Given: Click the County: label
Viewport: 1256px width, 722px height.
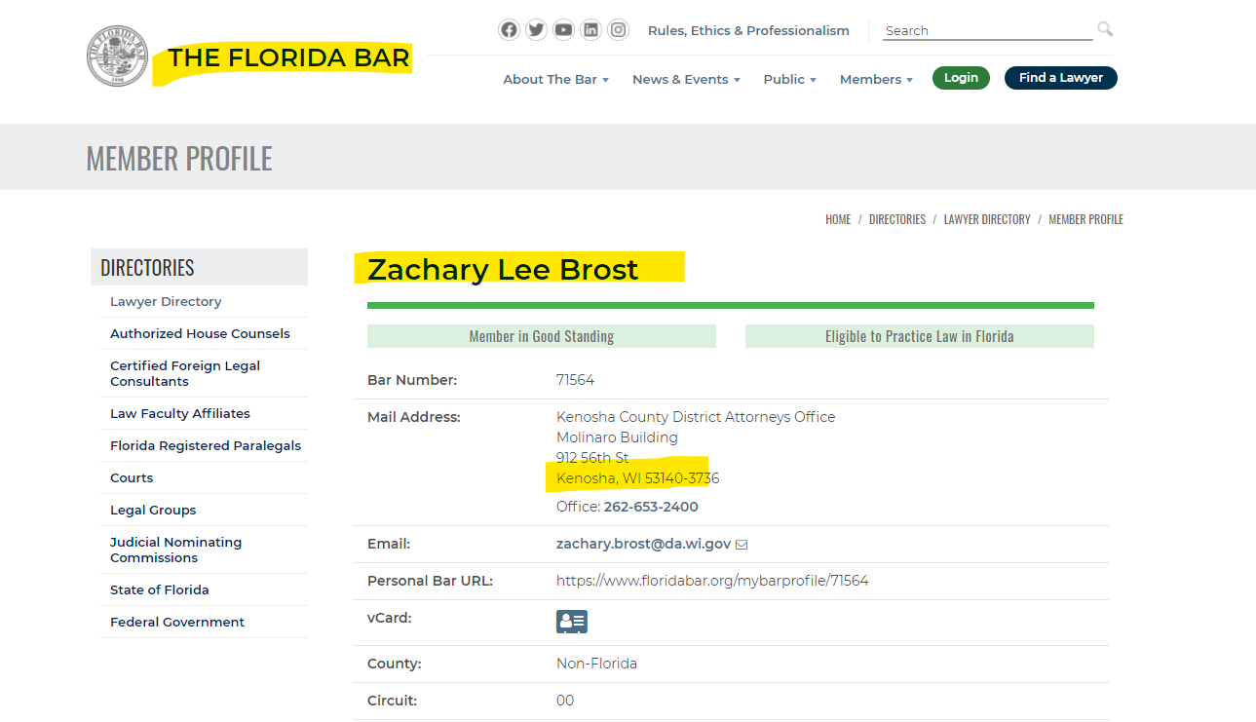Looking at the screenshot, I should click(395, 664).
